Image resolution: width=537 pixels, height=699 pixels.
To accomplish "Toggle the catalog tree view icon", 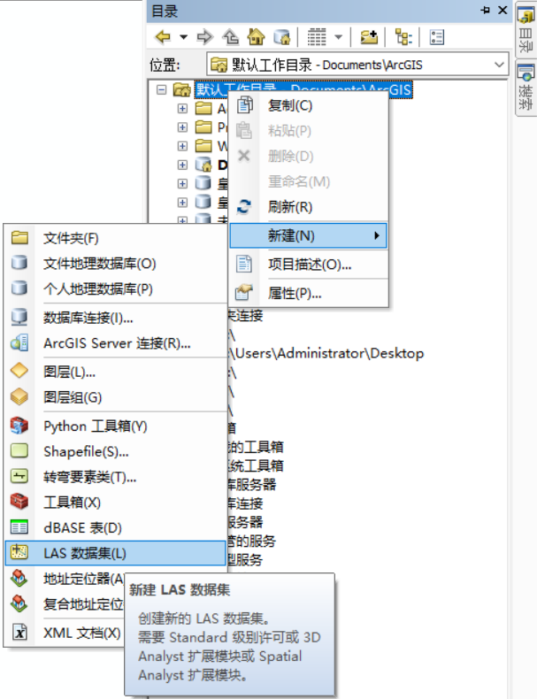I will click(x=403, y=37).
